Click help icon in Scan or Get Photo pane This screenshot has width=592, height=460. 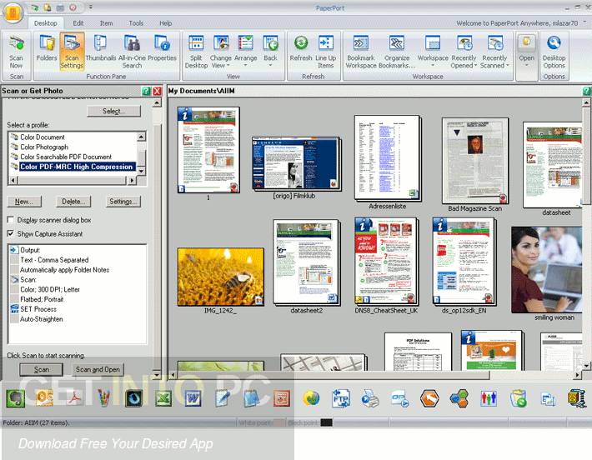pos(146,91)
